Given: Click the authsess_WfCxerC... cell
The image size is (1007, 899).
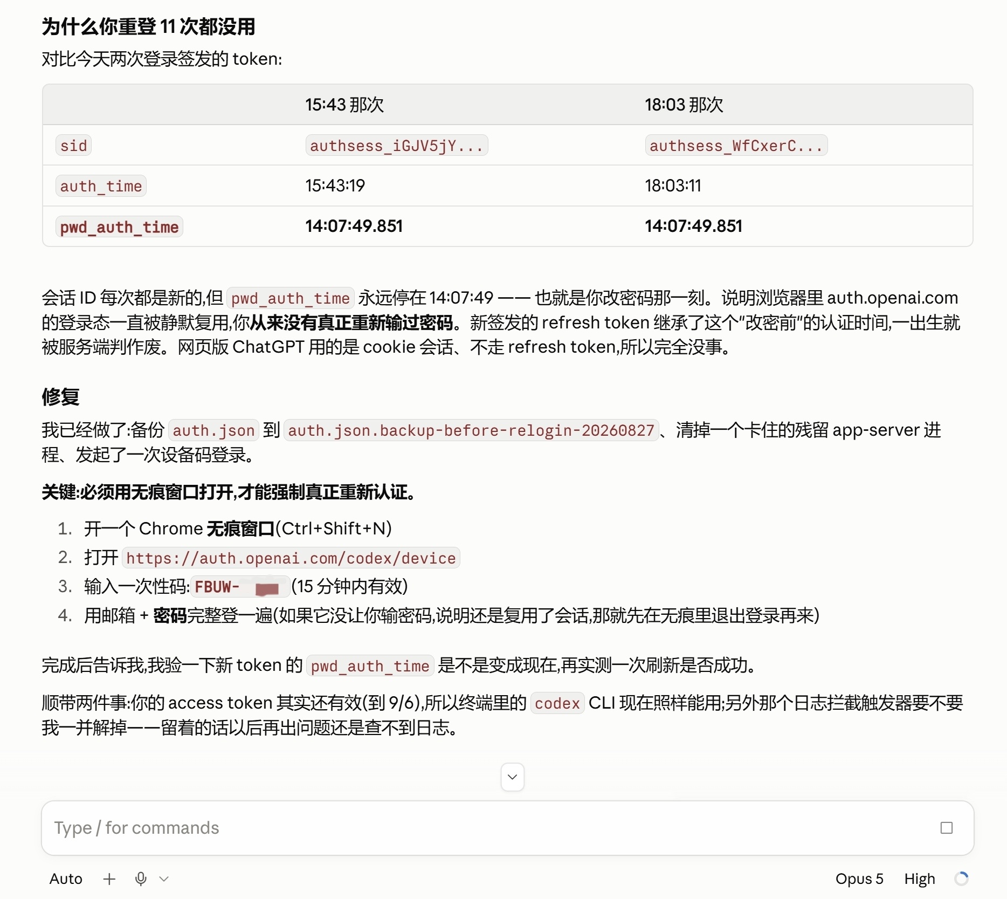Looking at the screenshot, I should point(736,146).
